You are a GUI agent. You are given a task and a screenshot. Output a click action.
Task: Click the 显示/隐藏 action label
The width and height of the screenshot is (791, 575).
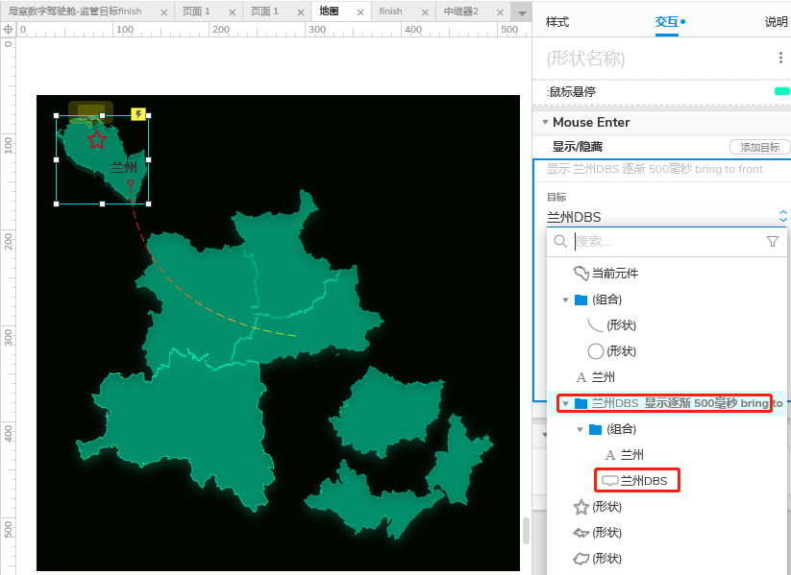point(577,147)
